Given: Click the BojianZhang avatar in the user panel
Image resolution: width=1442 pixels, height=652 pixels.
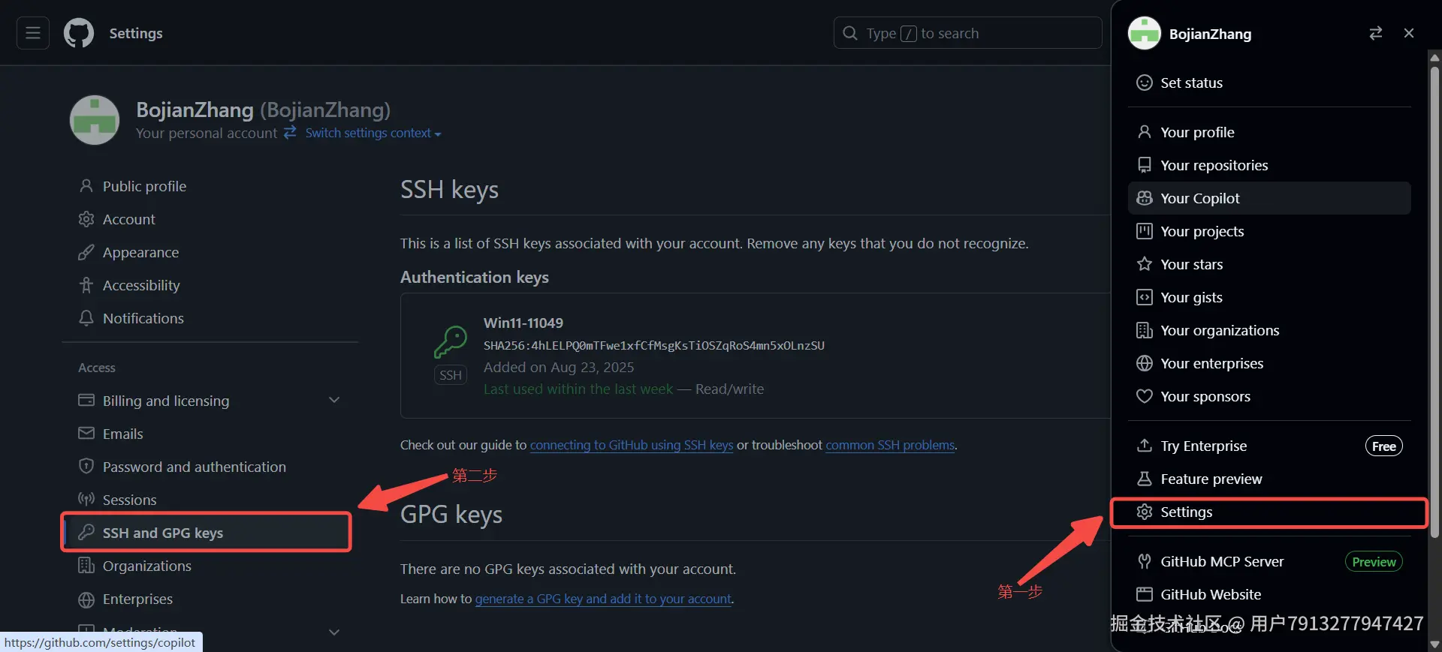Looking at the screenshot, I should pos(1145,33).
